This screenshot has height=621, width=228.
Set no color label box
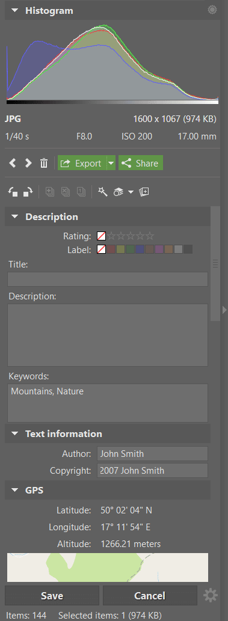coord(102,249)
